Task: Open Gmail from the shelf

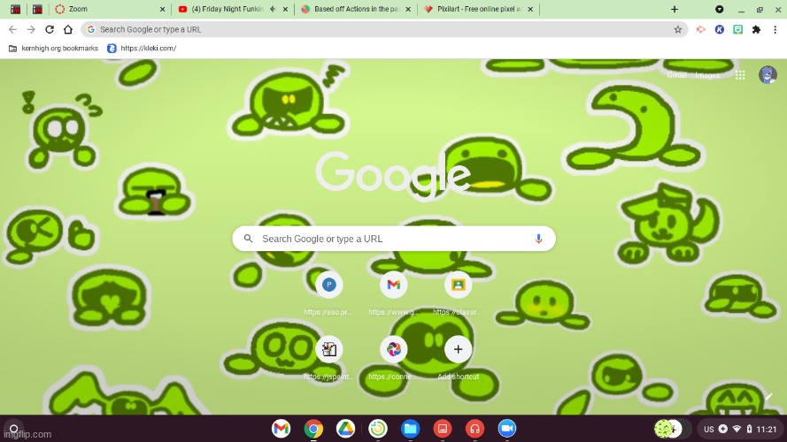Action: tap(282, 429)
